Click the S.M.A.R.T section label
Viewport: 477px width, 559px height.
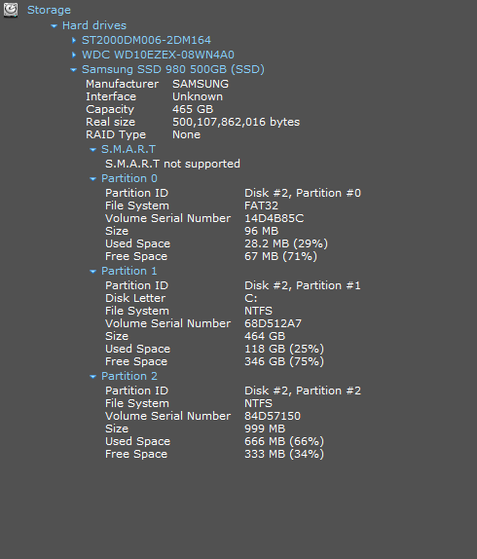coord(128,149)
